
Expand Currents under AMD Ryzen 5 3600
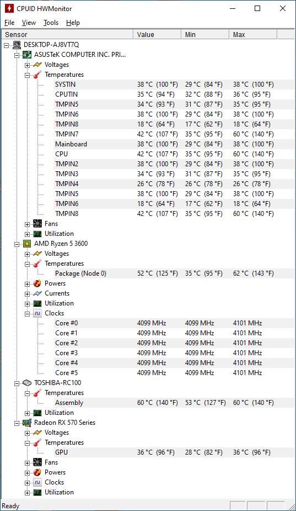coord(27,294)
